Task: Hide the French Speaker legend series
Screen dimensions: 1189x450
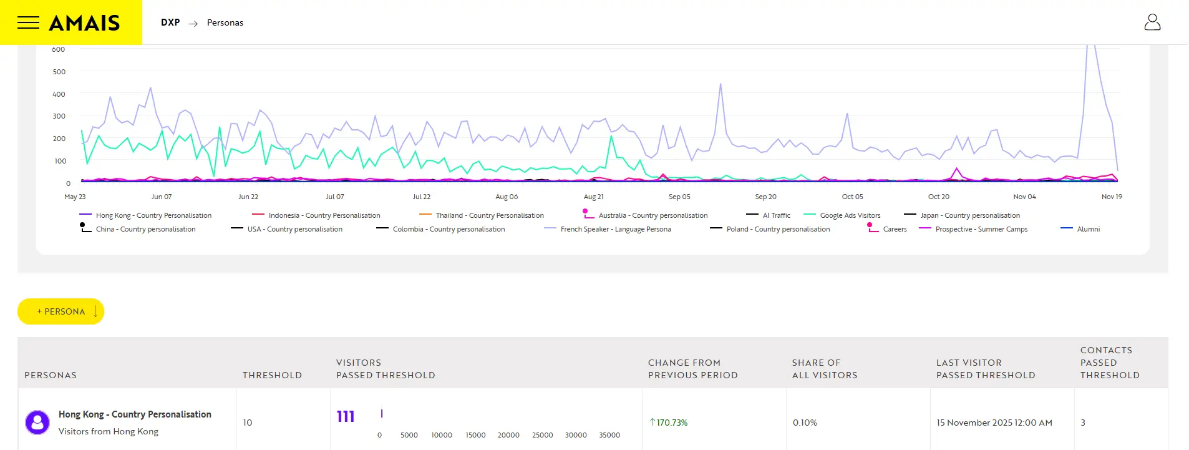Action: [615, 229]
